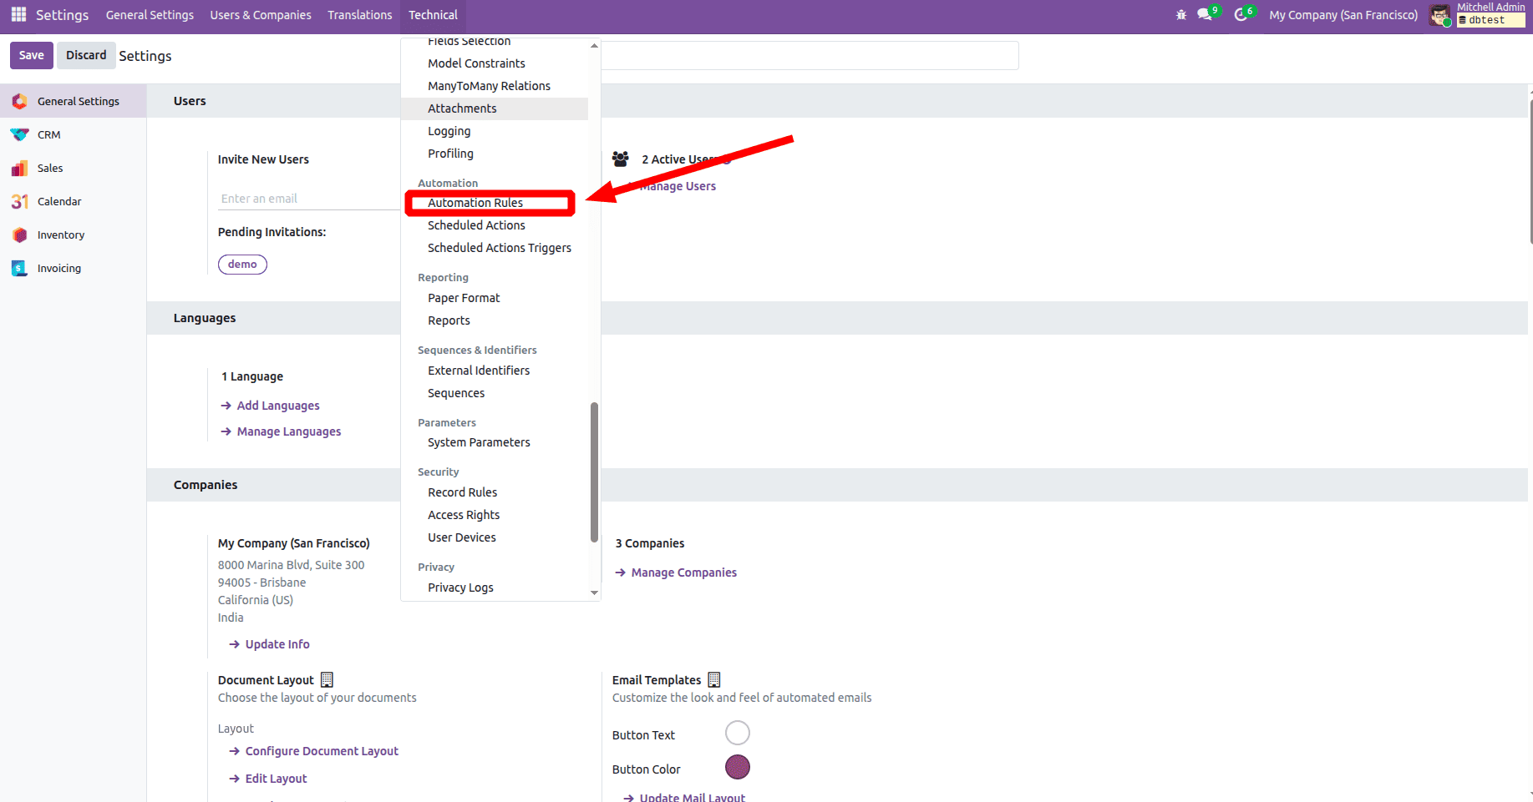Select CRM in settings sidebar
Viewport: 1533px width, 802px height.
pos(74,134)
